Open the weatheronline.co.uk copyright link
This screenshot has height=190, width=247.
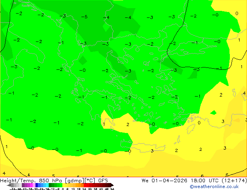click(214, 187)
